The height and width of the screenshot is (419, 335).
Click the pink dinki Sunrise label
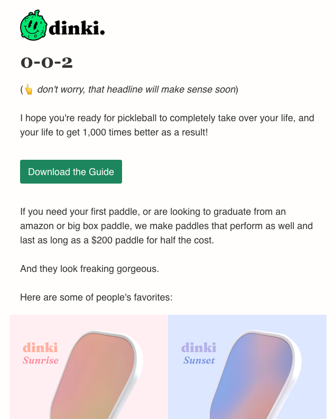pos(41,353)
